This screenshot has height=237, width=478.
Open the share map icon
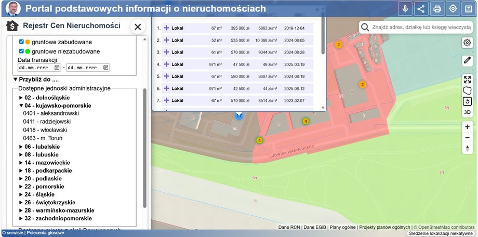point(421,9)
